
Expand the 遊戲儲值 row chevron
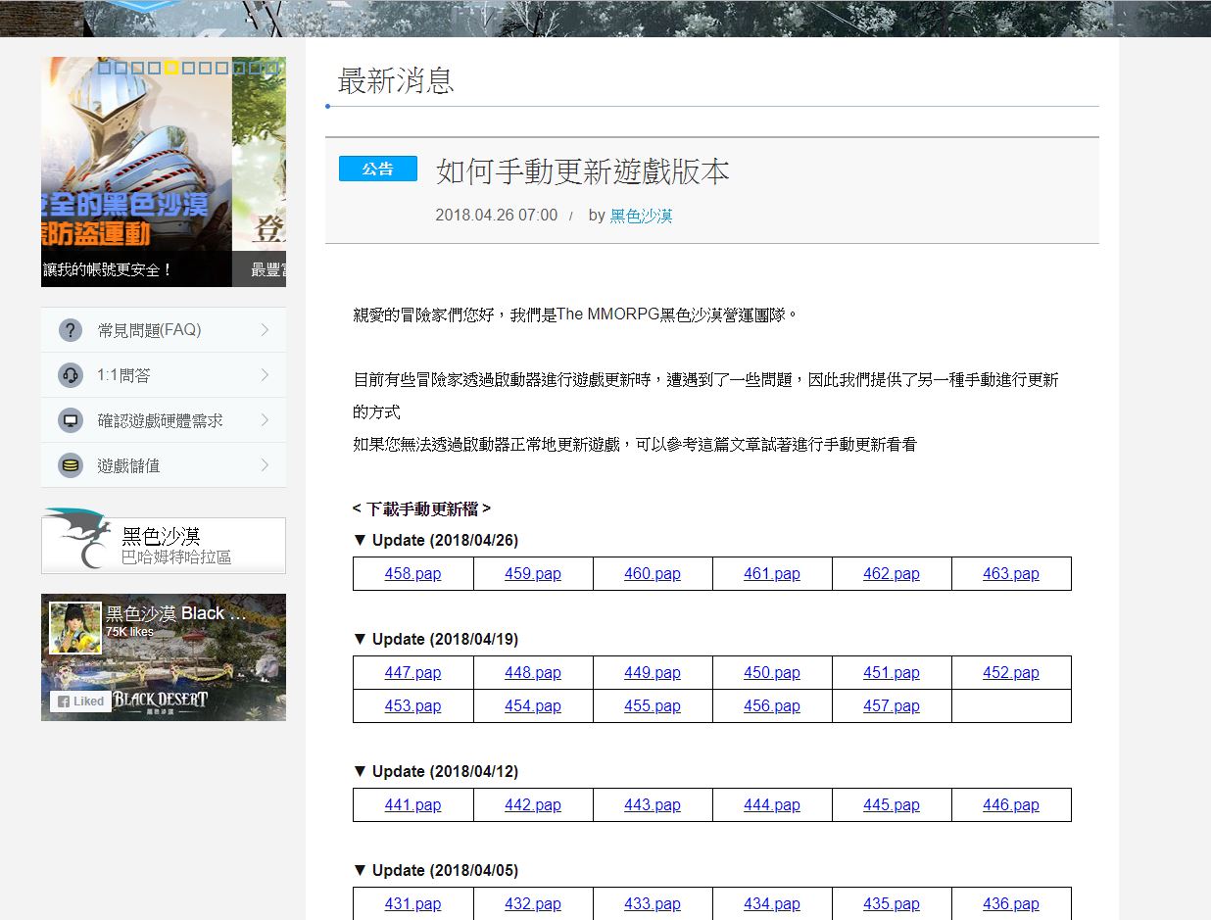pyautogui.click(x=265, y=465)
